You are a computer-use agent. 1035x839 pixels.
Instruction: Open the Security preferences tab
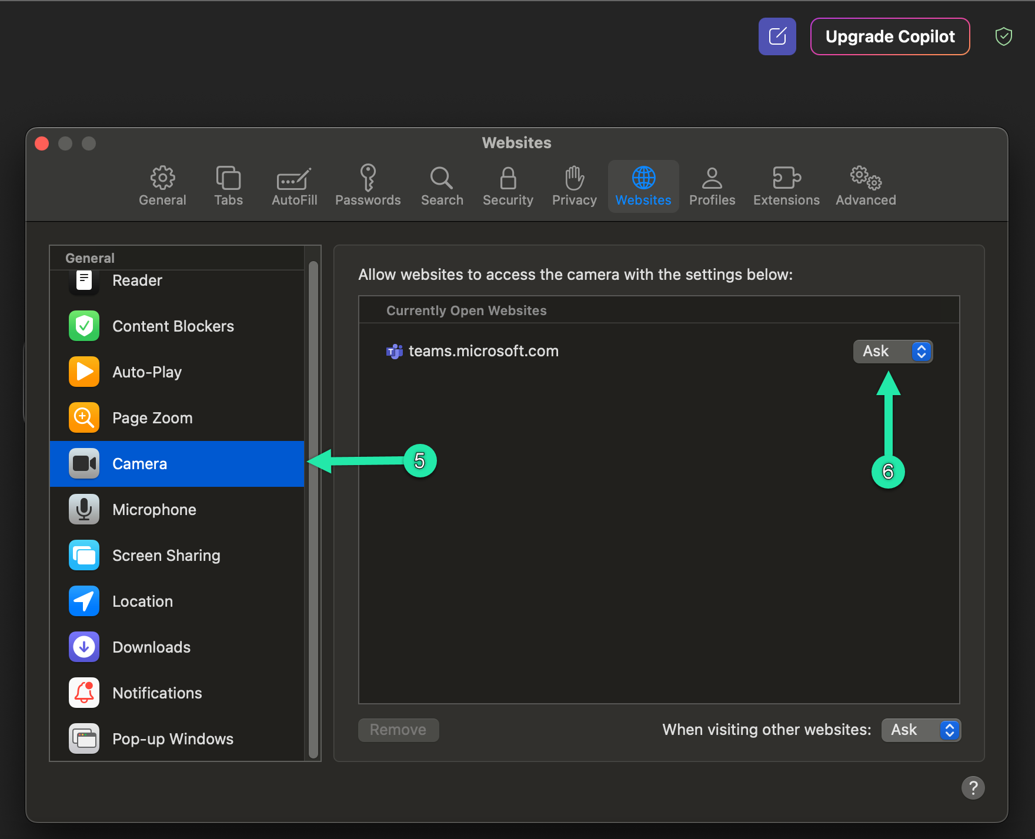(508, 186)
